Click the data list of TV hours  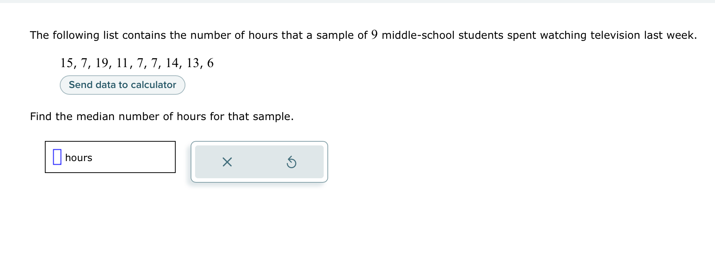pyautogui.click(x=136, y=63)
